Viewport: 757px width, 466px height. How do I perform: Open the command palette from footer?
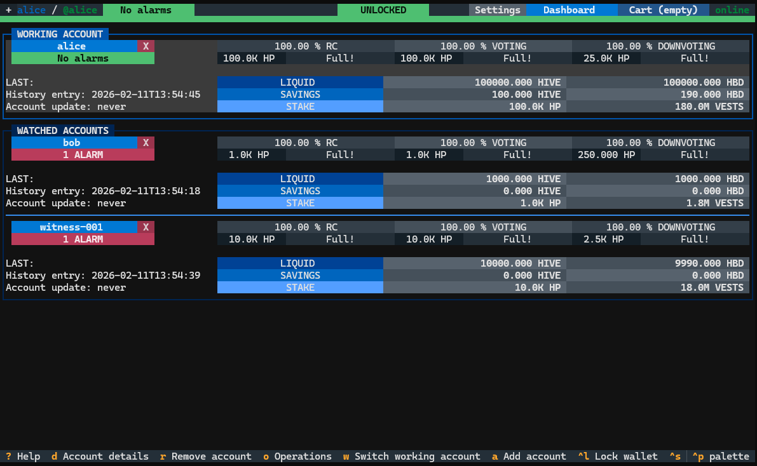coord(721,456)
